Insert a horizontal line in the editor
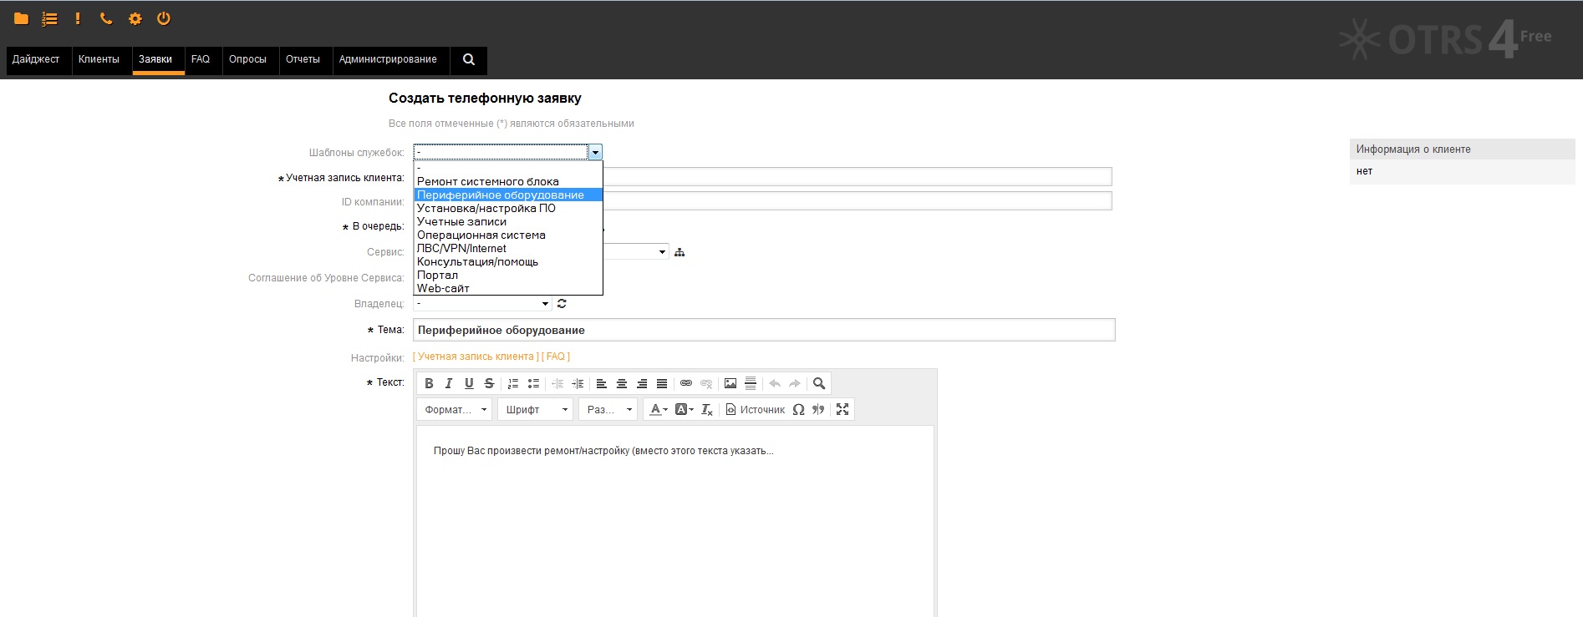The width and height of the screenshot is (1583, 617). coord(751,383)
